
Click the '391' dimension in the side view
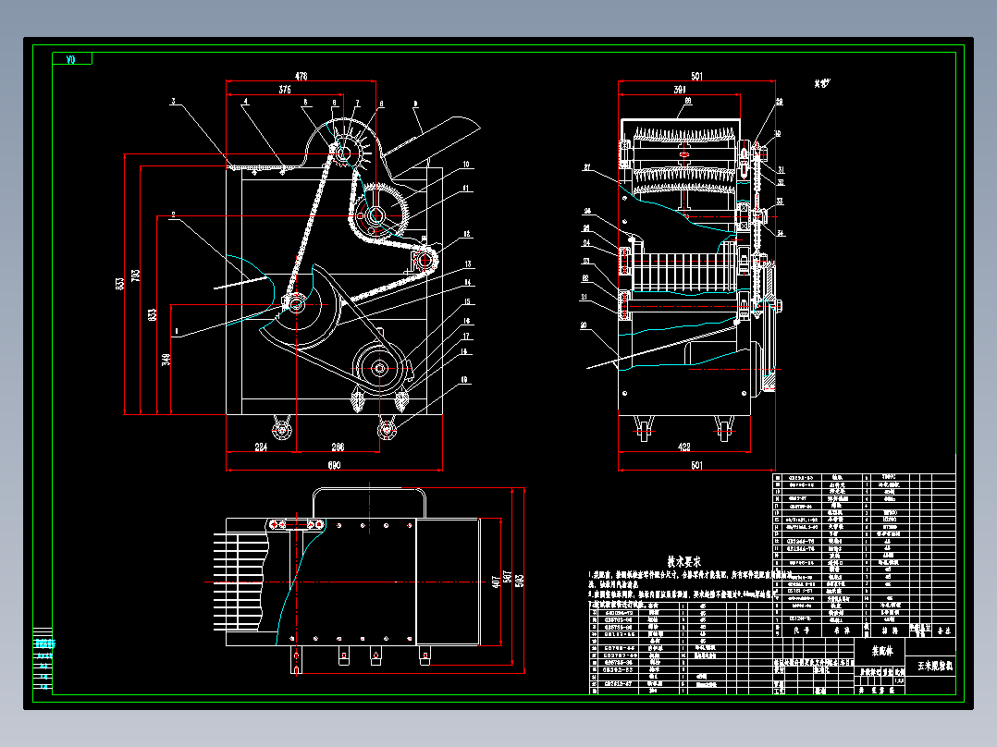click(x=680, y=90)
